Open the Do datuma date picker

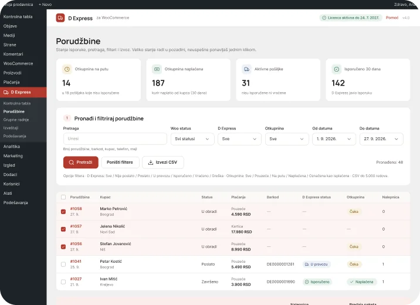pyautogui.click(x=381, y=139)
